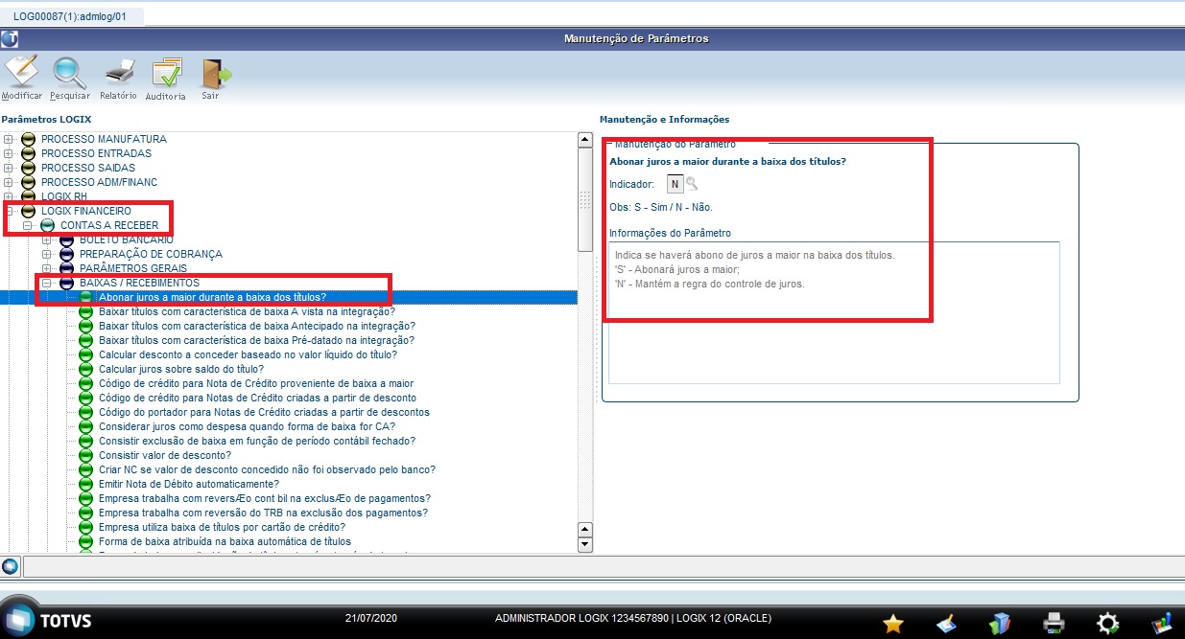This screenshot has width=1185, height=639.
Task: Click the round status icon beside command bar
Action: pos(10,566)
